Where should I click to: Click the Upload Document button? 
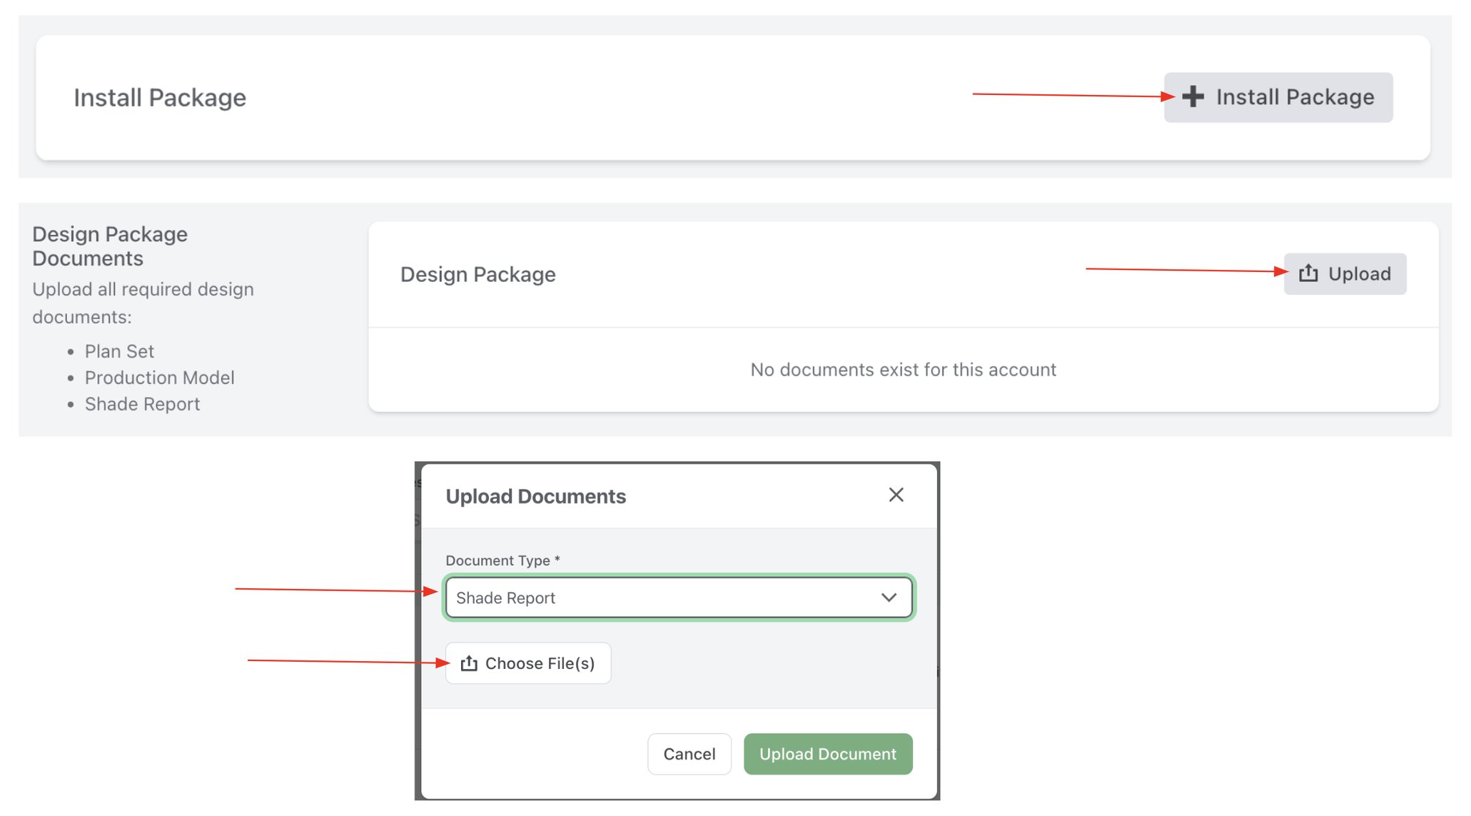[828, 753]
